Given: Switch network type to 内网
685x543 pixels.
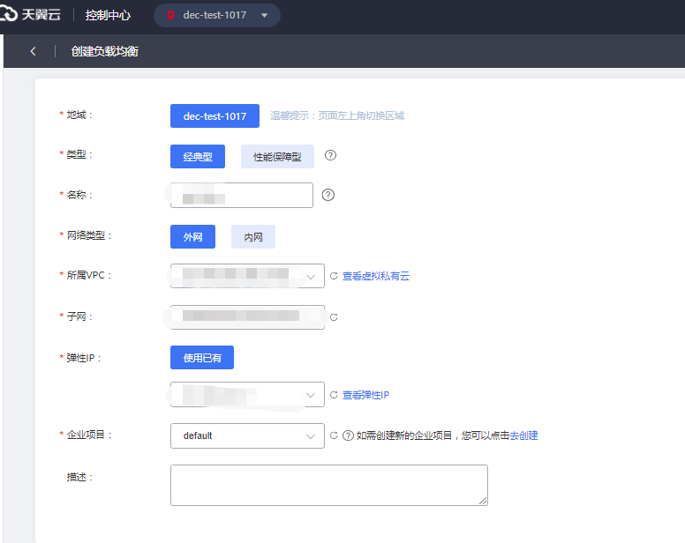Looking at the screenshot, I should click(253, 237).
